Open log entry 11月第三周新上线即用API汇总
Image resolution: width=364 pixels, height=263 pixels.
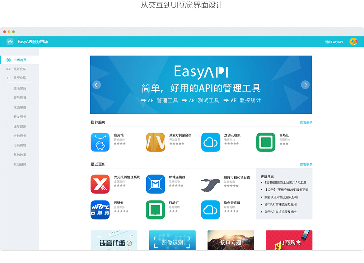tap(285, 182)
